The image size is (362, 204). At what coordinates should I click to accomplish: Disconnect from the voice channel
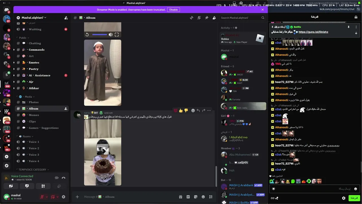(64, 178)
